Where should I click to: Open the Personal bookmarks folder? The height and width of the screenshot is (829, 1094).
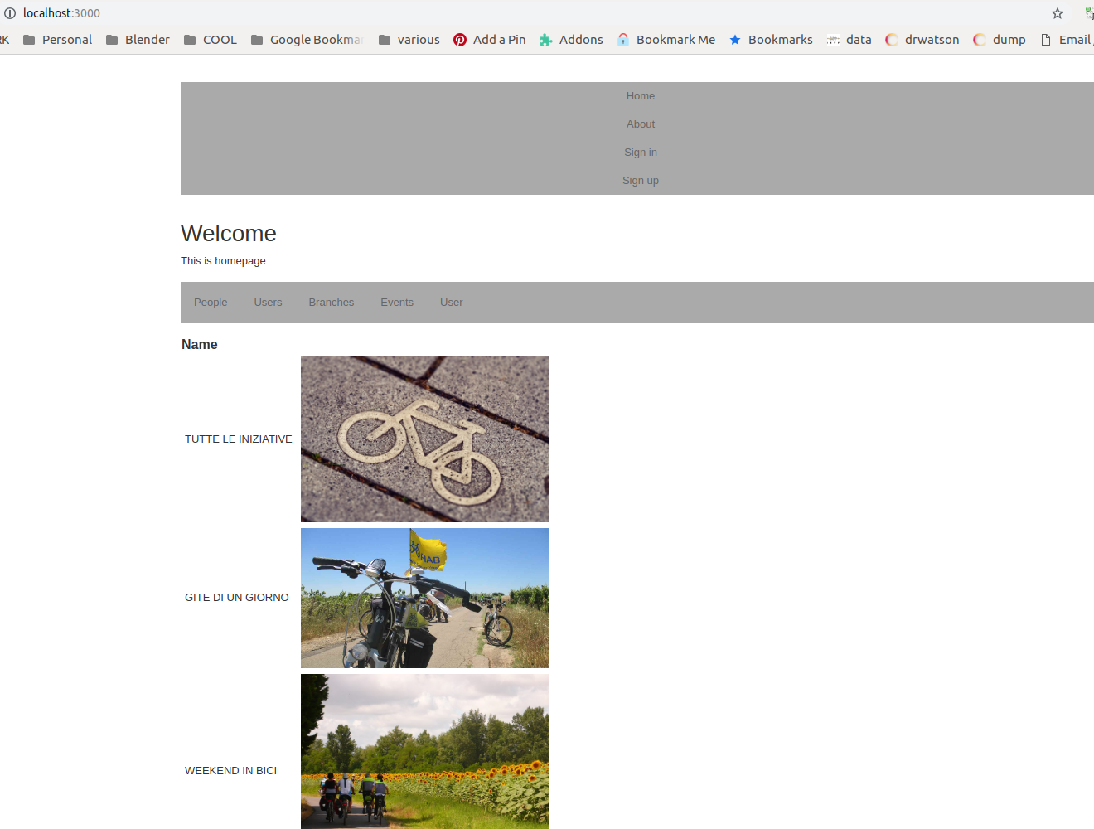tap(57, 40)
